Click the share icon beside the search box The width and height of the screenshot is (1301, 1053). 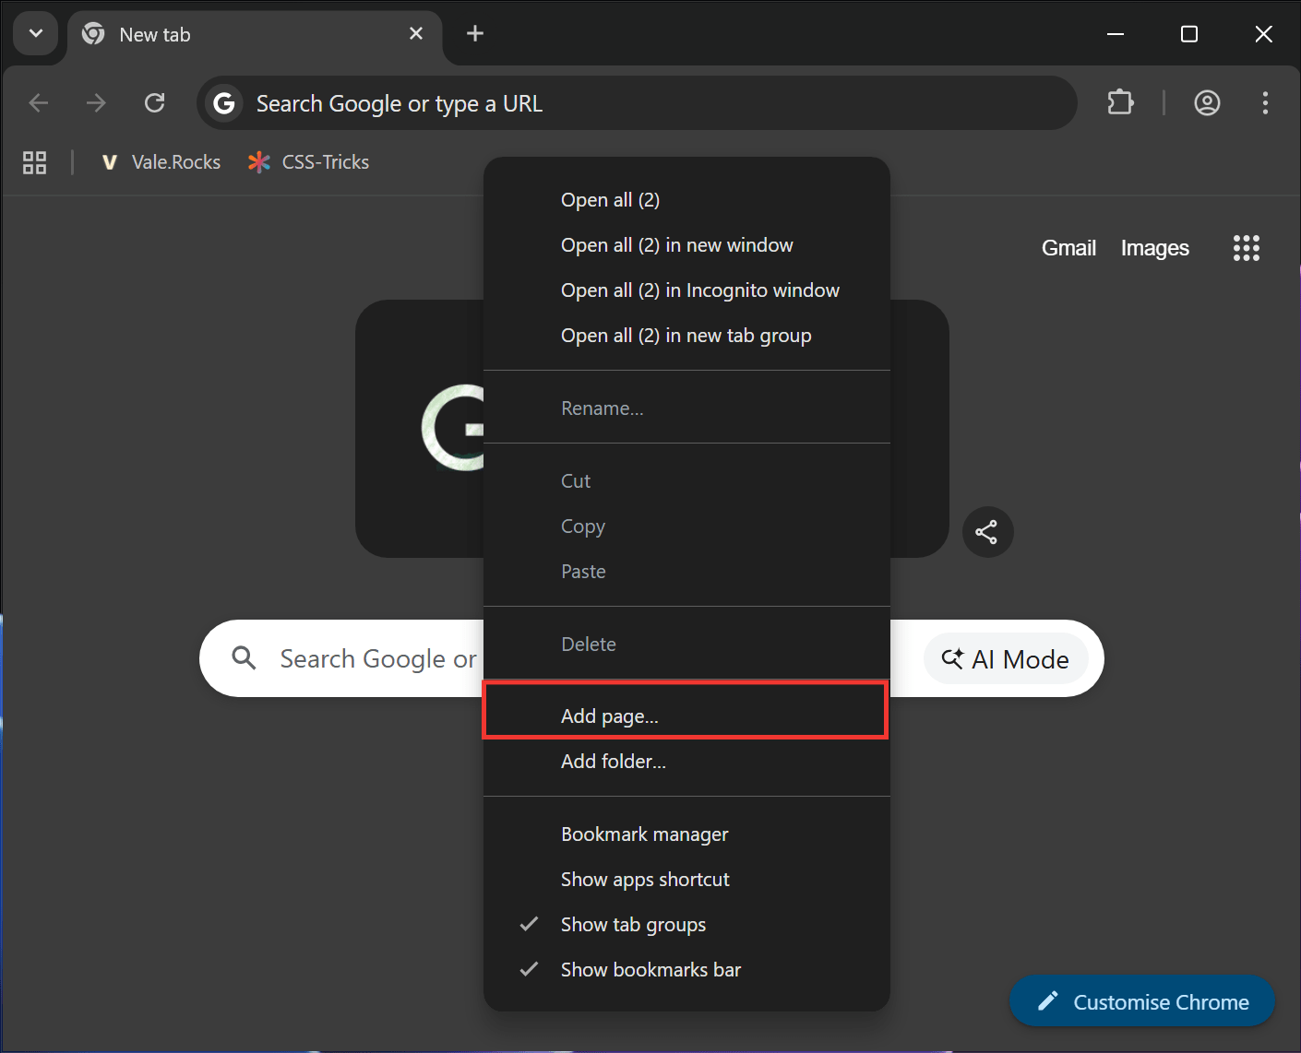click(987, 532)
